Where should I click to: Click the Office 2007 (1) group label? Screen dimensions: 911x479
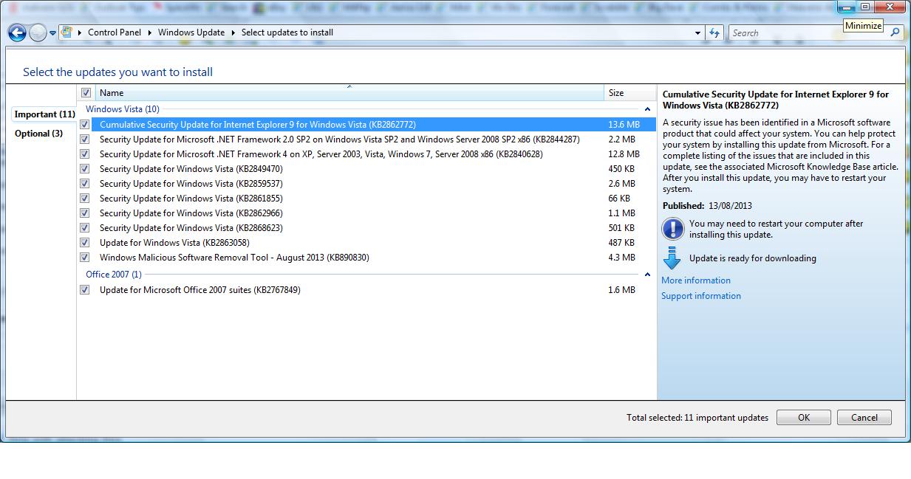coord(114,275)
